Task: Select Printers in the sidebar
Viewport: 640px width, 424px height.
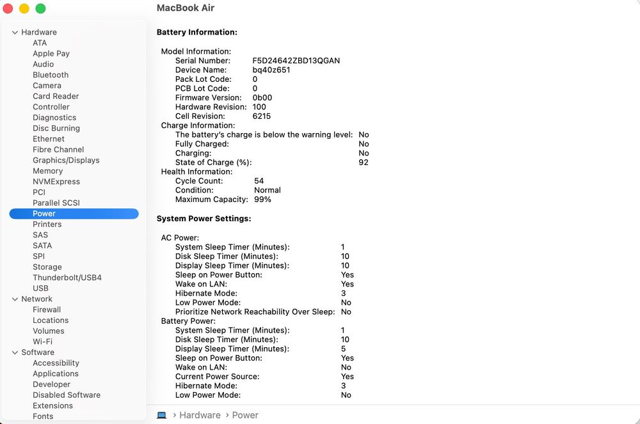Action: [x=47, y=224]
